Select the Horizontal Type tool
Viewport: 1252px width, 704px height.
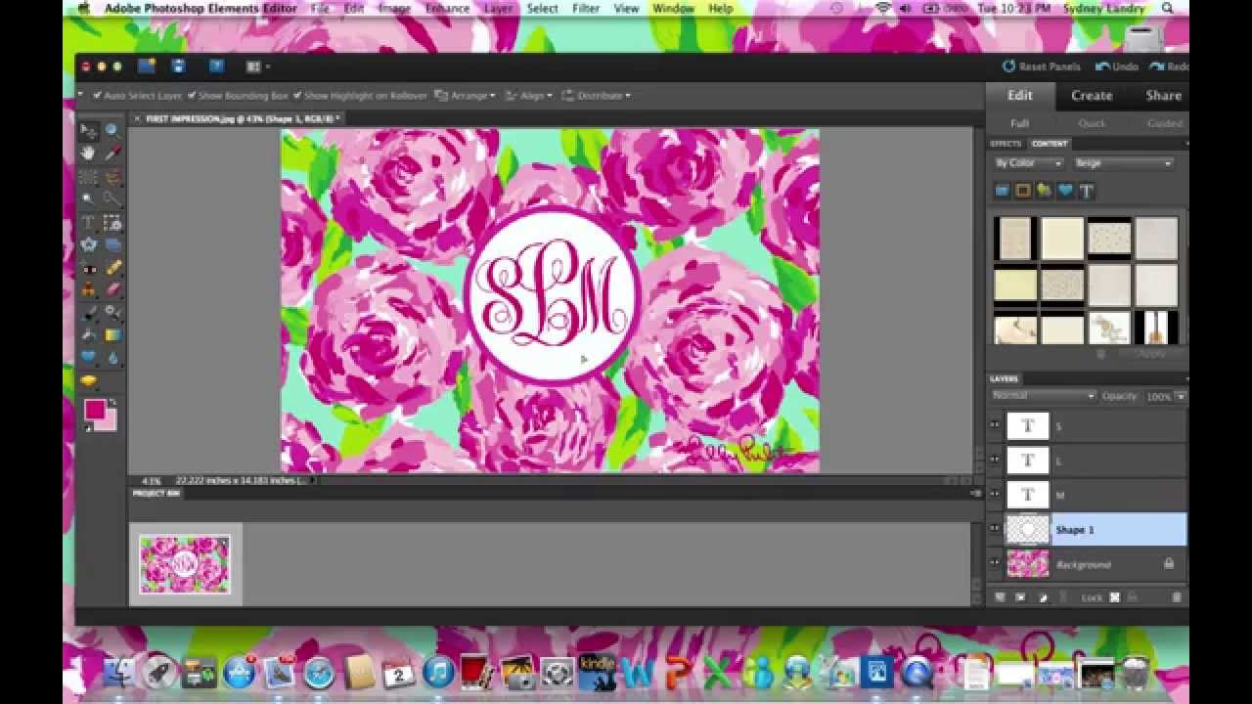click(x=88, y=223)
